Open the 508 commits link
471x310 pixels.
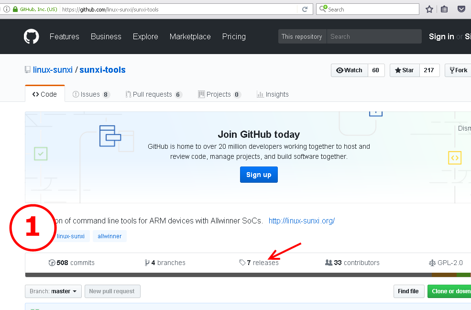72,263
